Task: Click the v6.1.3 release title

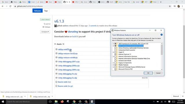Action: tap(59, 21)
